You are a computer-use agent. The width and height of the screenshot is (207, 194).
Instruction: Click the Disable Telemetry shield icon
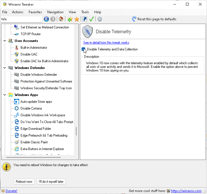[87, 32]
